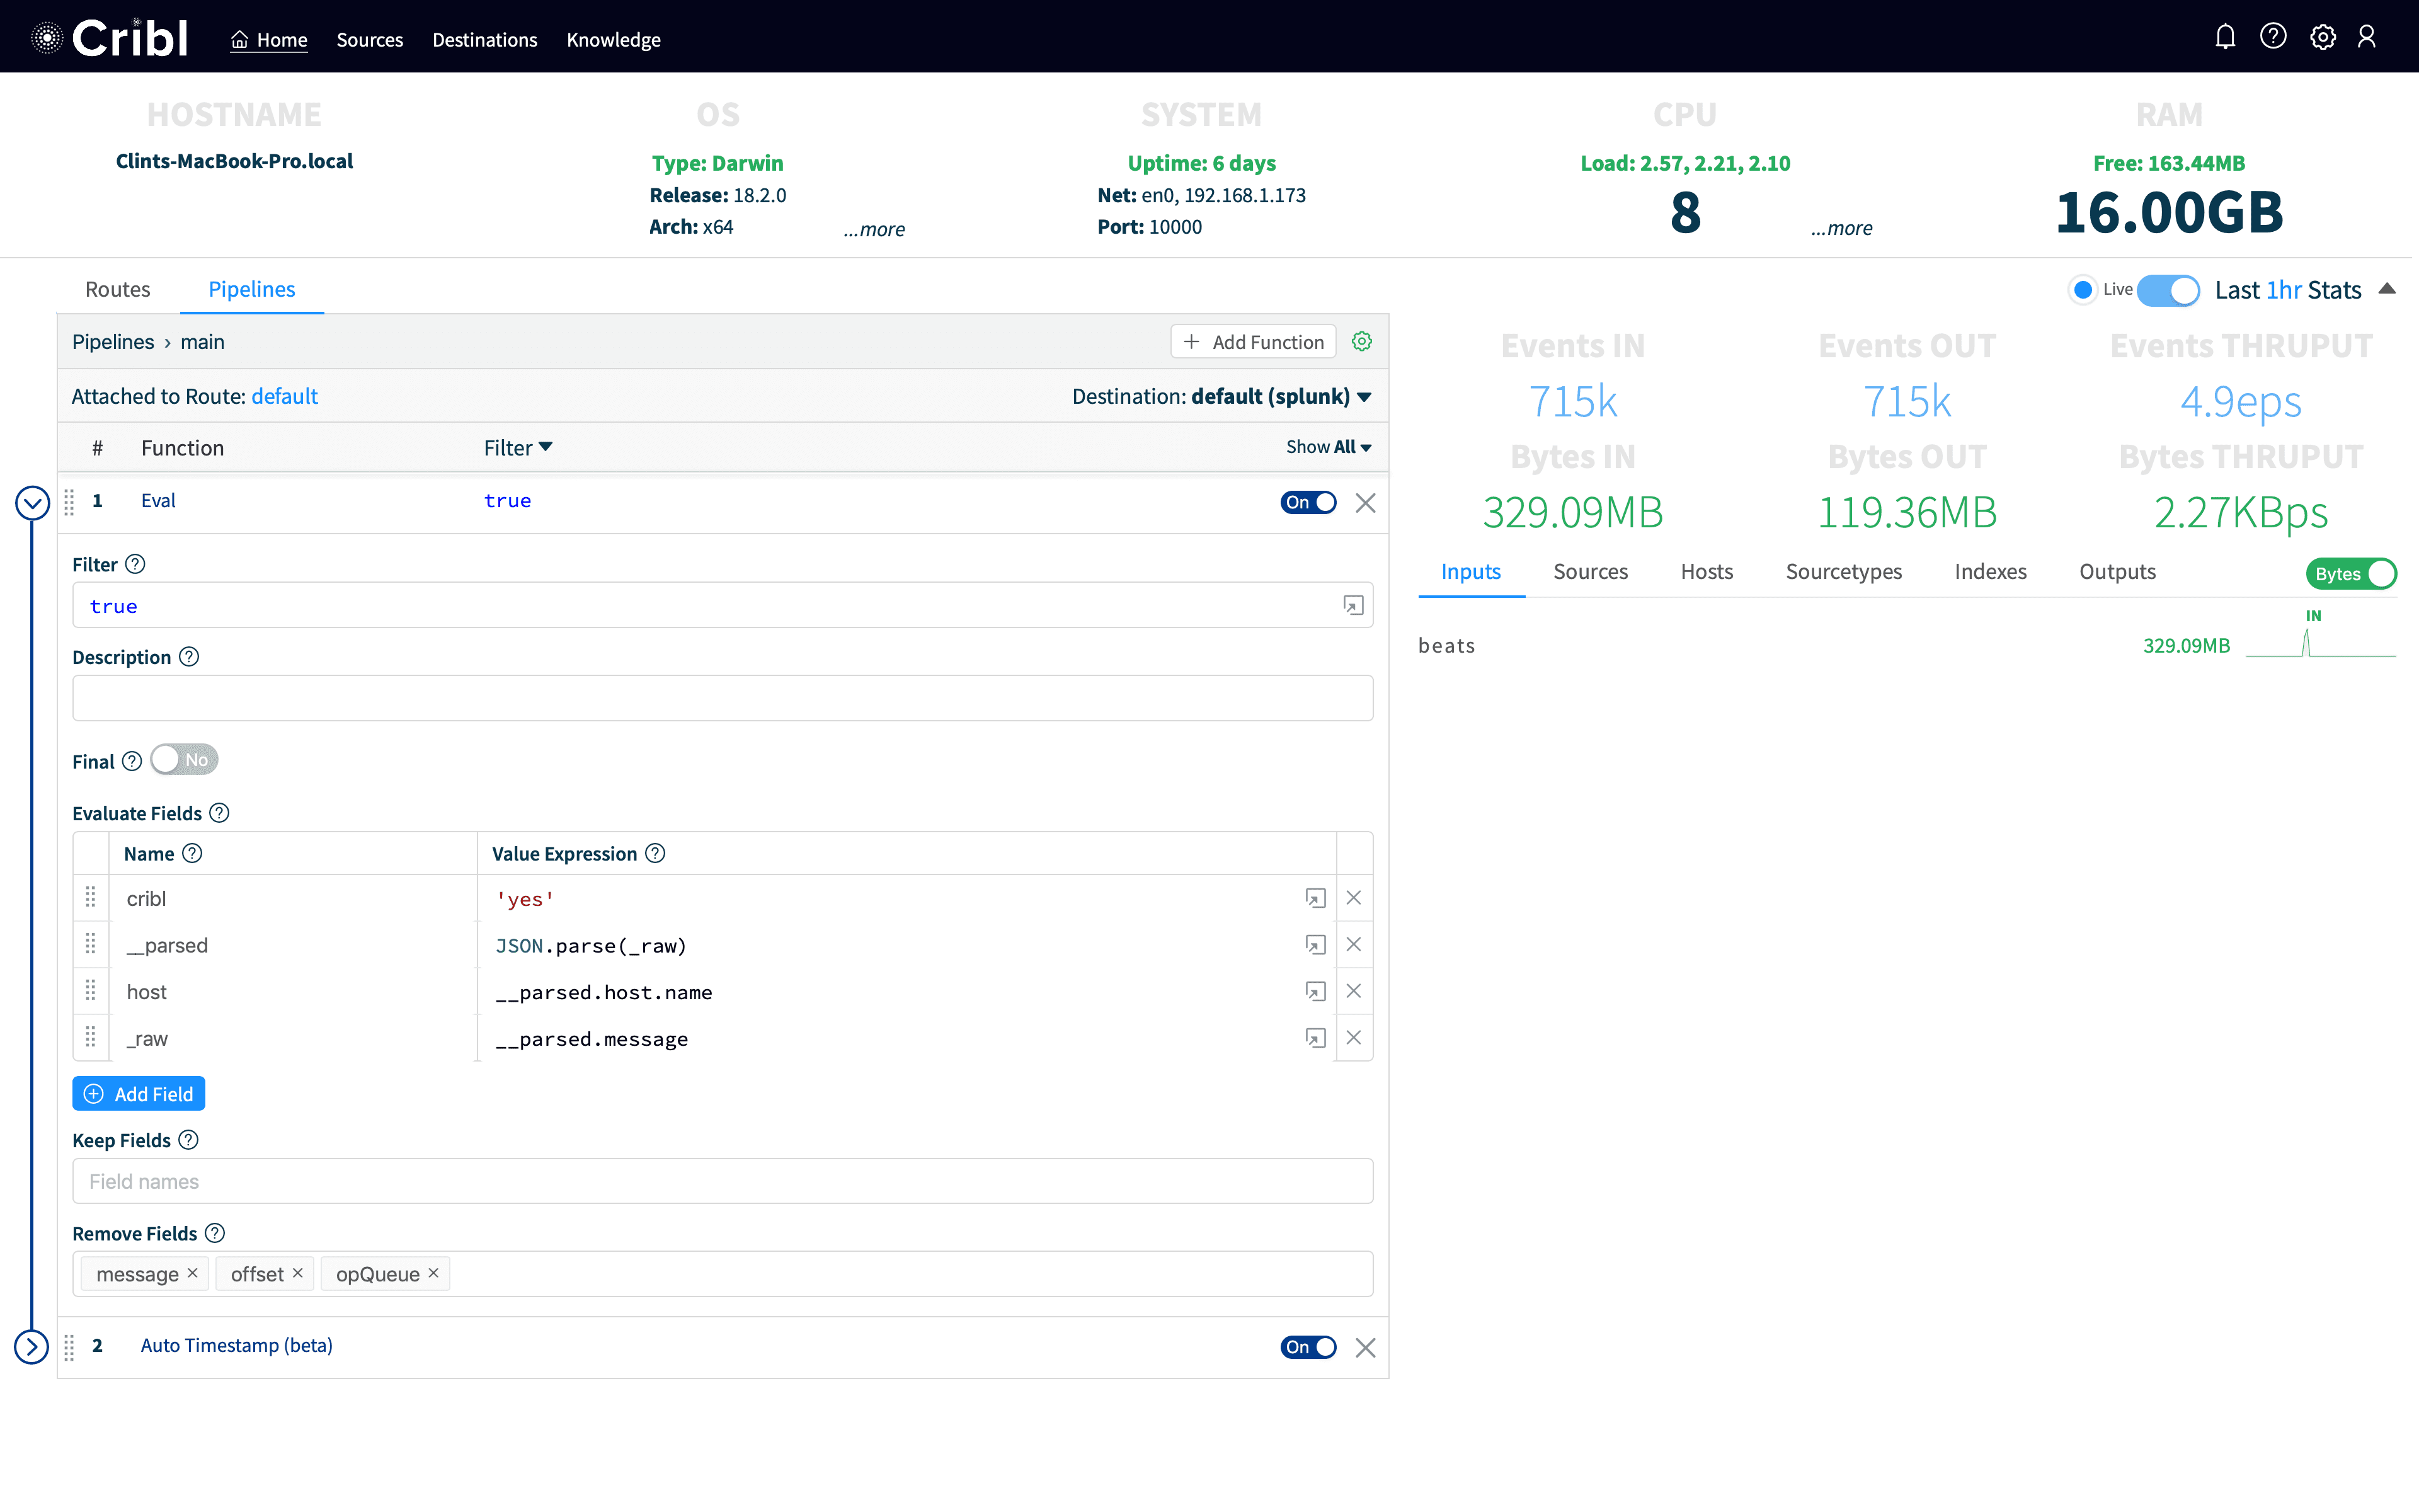Remove the cribl field row
Screen dimensions: 2419x1512
click(x=1353, y=898)
